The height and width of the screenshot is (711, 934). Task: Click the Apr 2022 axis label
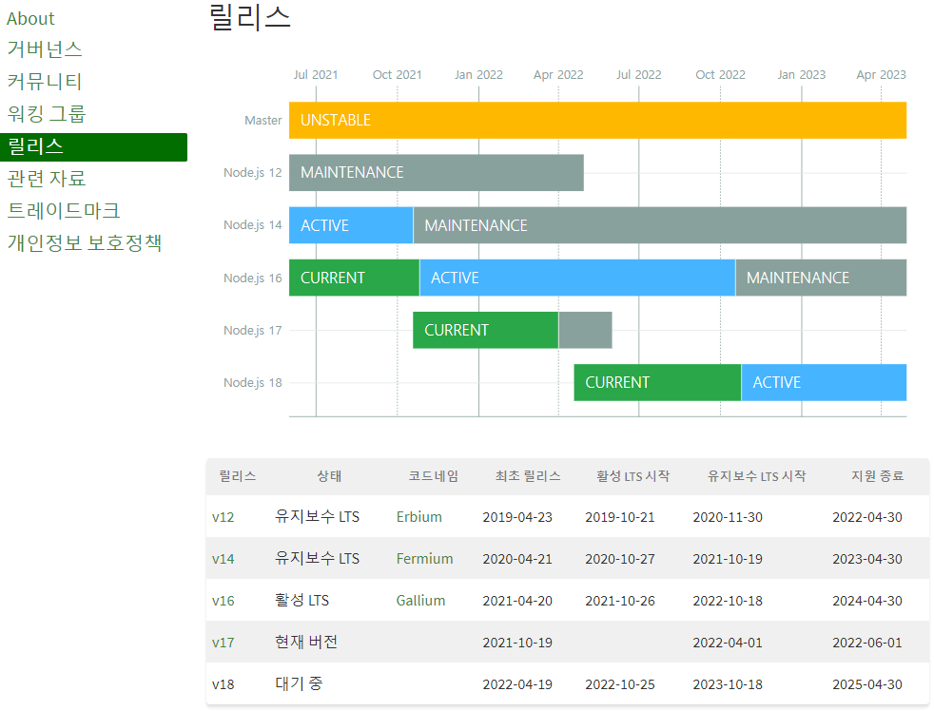click(558, 74)
